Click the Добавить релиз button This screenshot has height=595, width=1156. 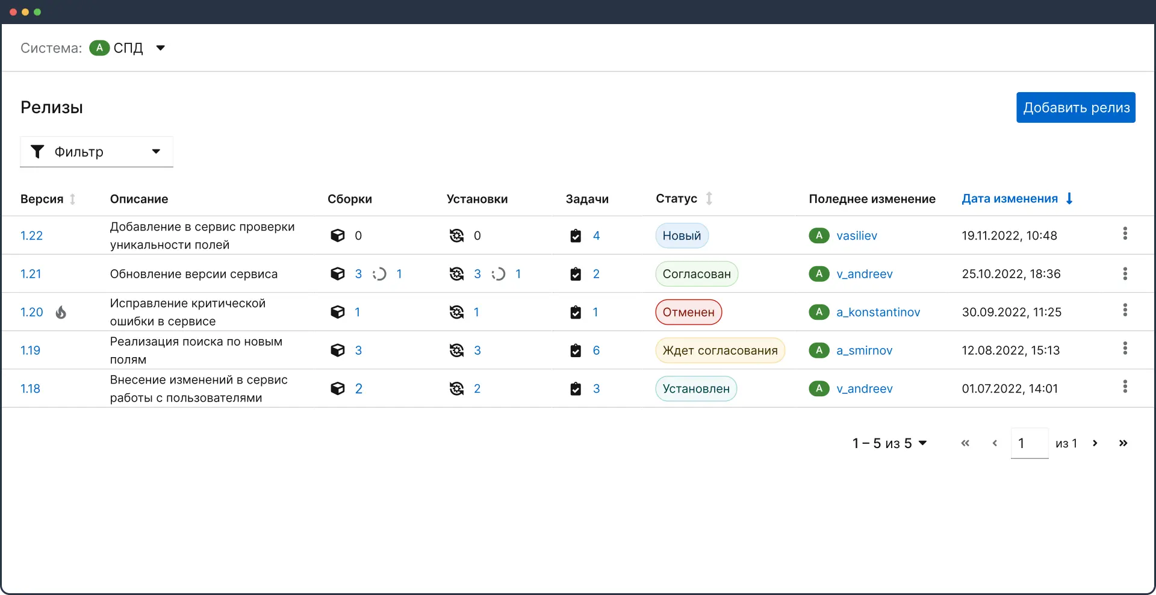pos(1075,107)
